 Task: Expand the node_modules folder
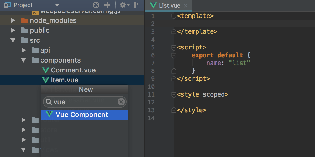click(13, 20)
